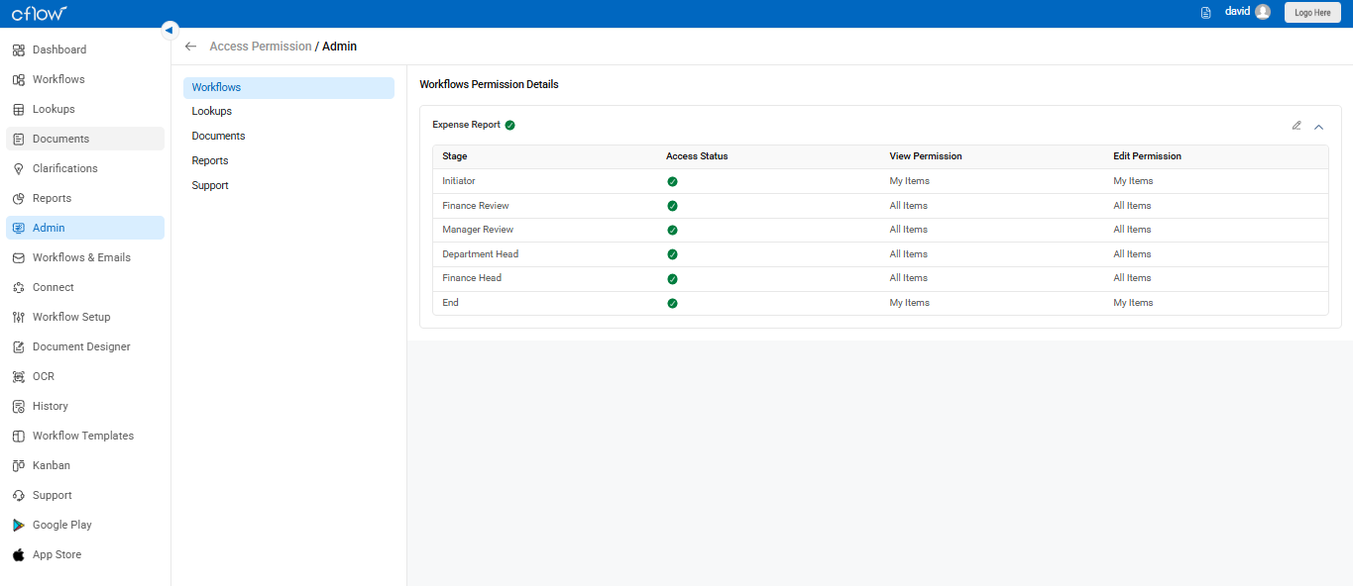Click the Document Designer icon
Viewport: 1353px width, 586px height.
click(x=19, y=346)
